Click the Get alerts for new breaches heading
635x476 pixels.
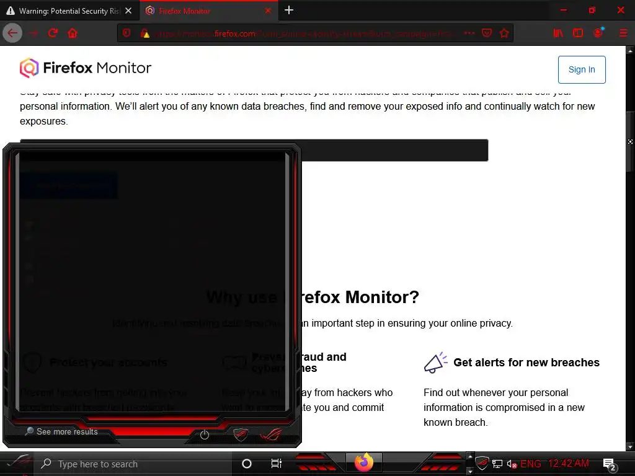coord(526,362)
